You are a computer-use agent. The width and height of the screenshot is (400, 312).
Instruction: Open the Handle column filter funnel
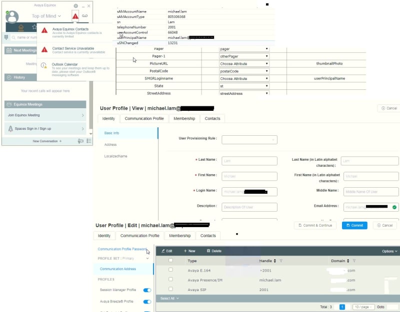(281, 261)
